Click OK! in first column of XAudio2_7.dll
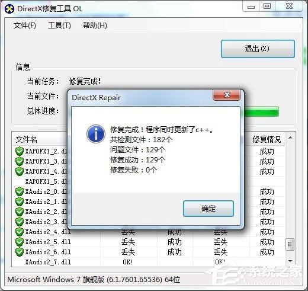 click(x=128, y=262)
